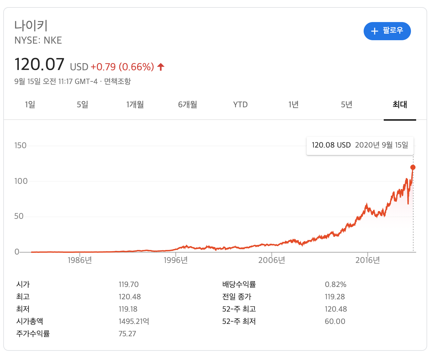433x356 pixels.
Task: Show the 1년 chart range
Action: point(293,104)
